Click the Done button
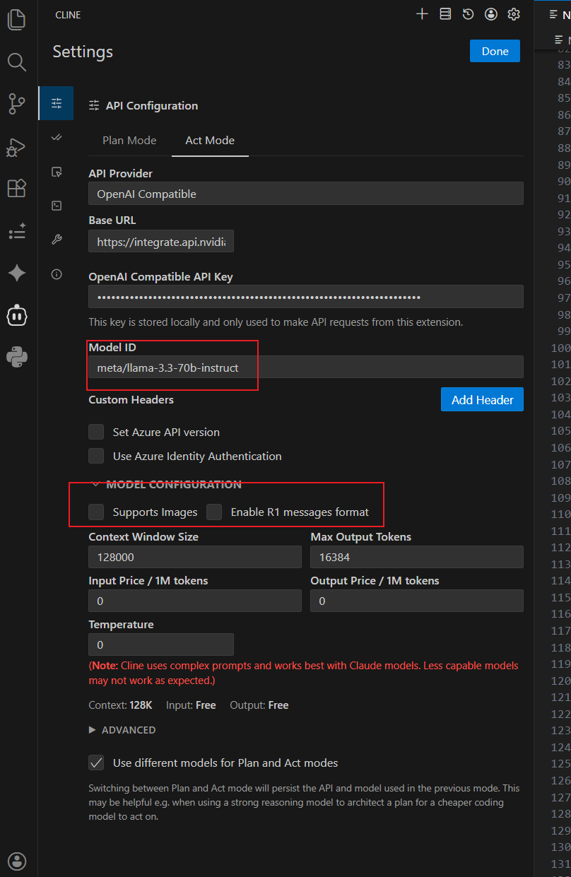The height and width of the screenshot is (877, 571). (x=495, y=52)
